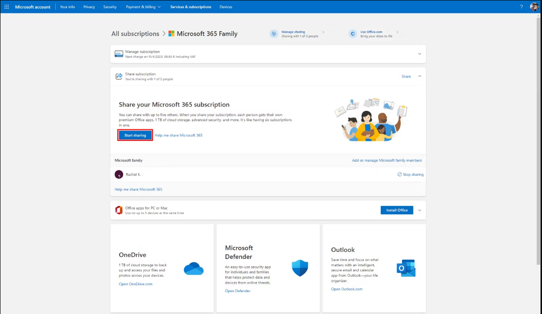Click the OneDrive cloud icon
This screenshot has width=542, height=314.
193,269
